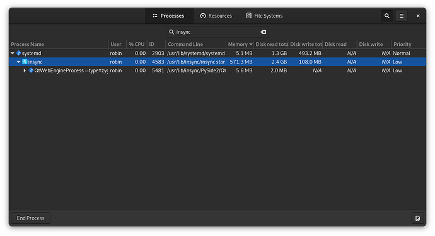Switch to the Resources tab

point(216,16)
